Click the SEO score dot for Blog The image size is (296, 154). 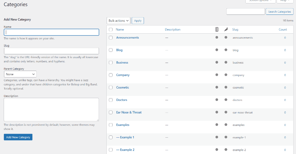217,50
